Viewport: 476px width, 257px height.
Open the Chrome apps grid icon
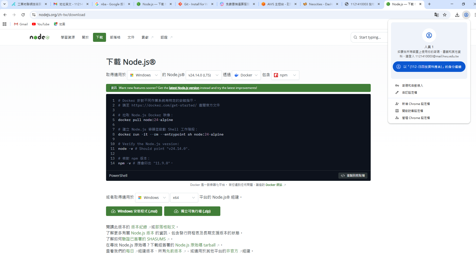click(x=5, y=24)
